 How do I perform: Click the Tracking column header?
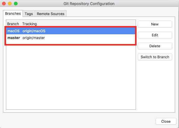[29, 24]
